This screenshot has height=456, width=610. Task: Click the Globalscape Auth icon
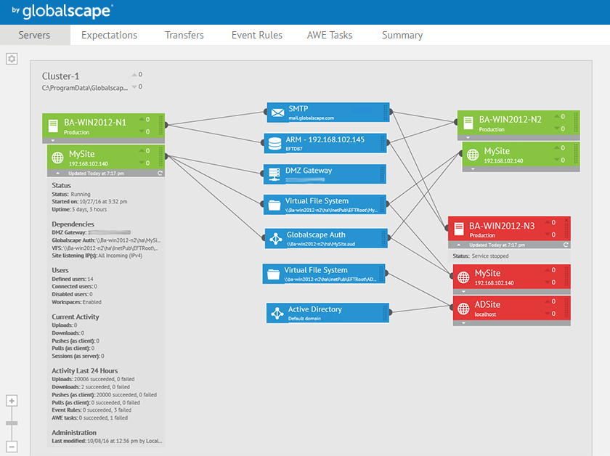point(276,238)
